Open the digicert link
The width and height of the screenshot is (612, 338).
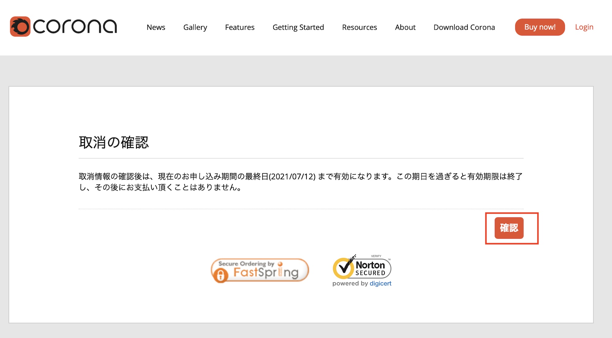click(x=380, y=284)
